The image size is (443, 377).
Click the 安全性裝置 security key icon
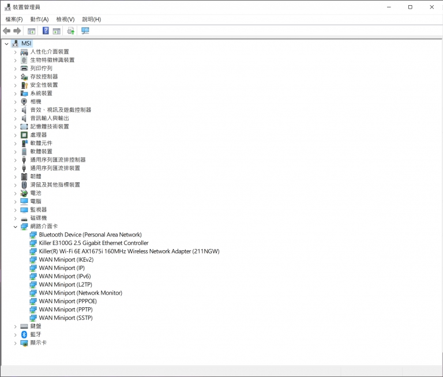pyautogui.click(x=24, y=85)
